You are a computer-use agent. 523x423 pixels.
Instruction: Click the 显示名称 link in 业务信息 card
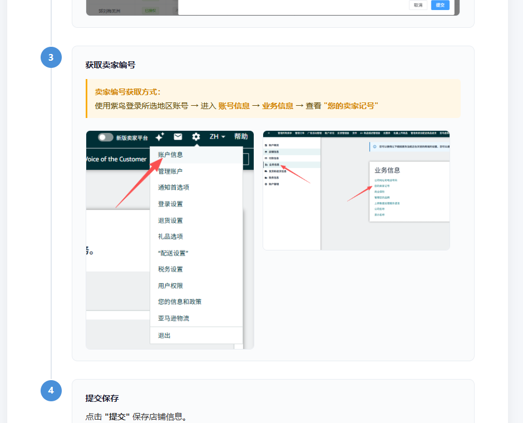[x=379, y=215]
